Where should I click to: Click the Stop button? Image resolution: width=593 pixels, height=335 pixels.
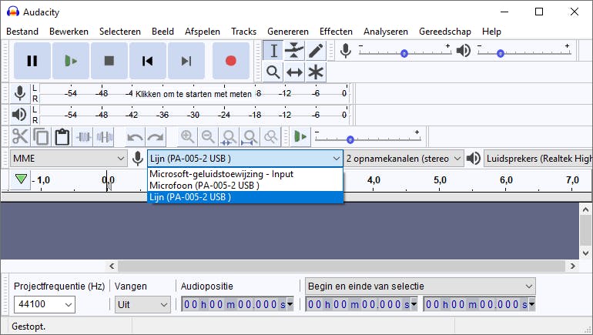click(109, 61)
